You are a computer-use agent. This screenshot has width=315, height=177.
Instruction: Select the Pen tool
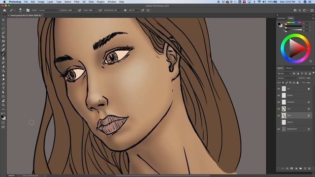coord(3,84)
